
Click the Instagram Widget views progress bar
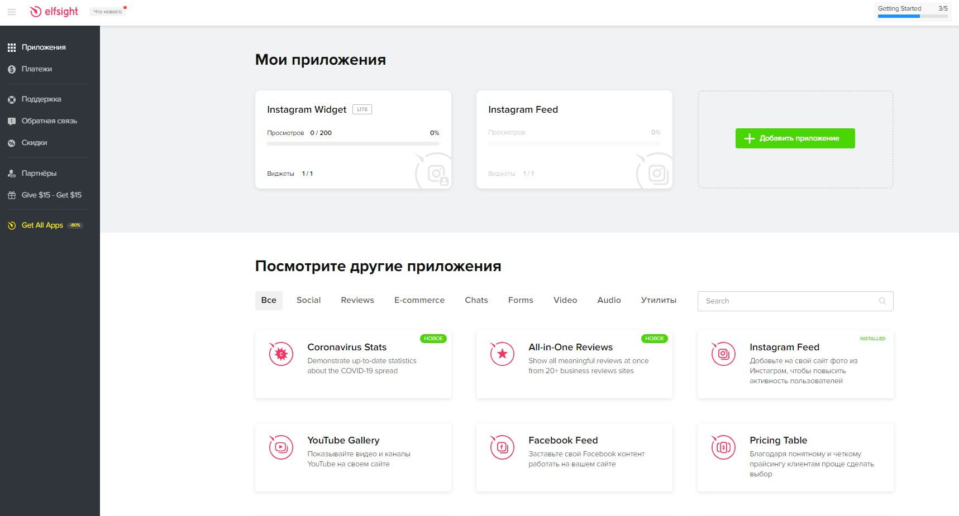tap(353, 144)
